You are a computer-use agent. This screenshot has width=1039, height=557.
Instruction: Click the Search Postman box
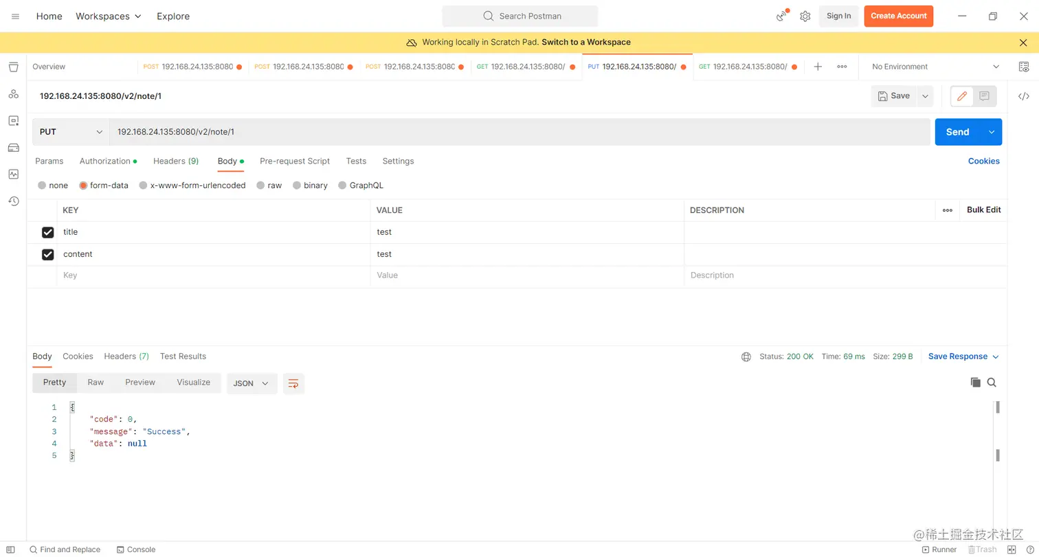pyautogui.click(x=520, y=16)
